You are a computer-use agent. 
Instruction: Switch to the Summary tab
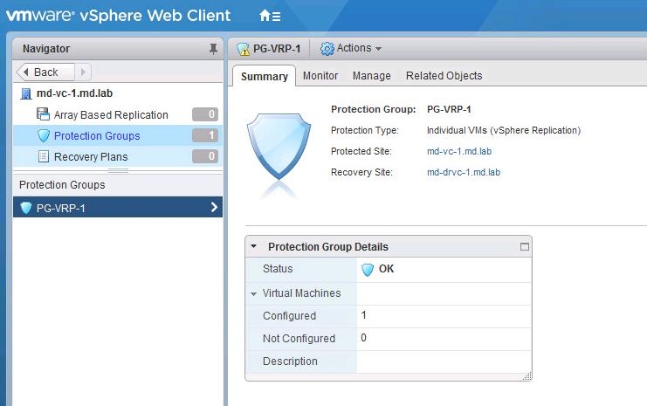[x=264, y=76]
